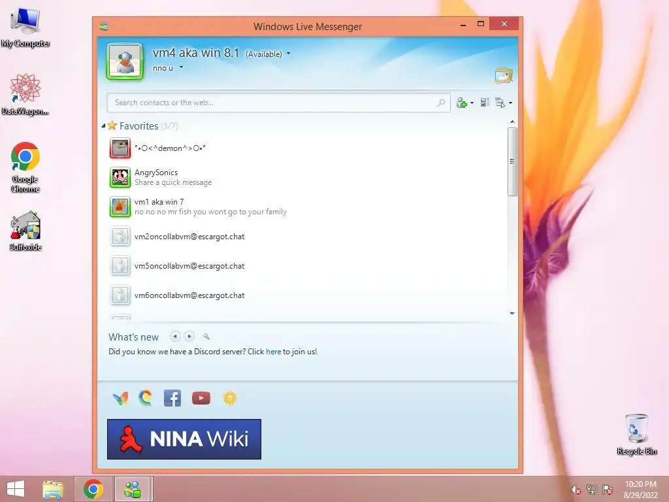The width and height of the screenshot is (669, 502).
Task: Click the contact list scrollbar thumb
Action: (512, 161)
